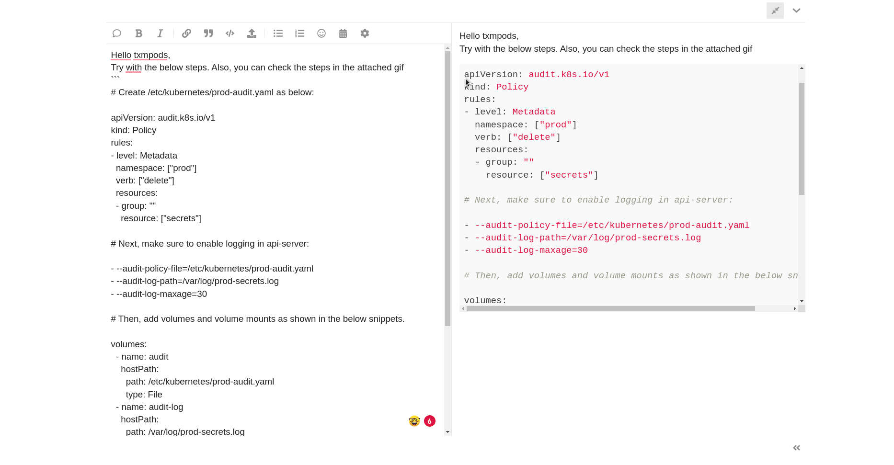Open the emoji picker in toolbar
This screenshot has height=465, width=894.
point(321,34)
